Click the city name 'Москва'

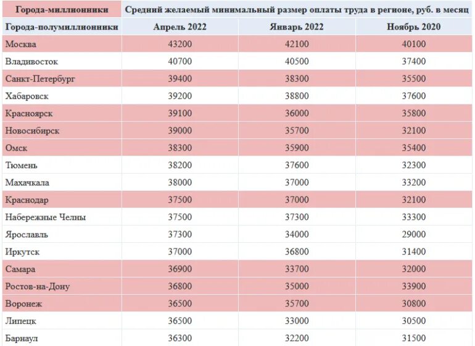(20, 44)
